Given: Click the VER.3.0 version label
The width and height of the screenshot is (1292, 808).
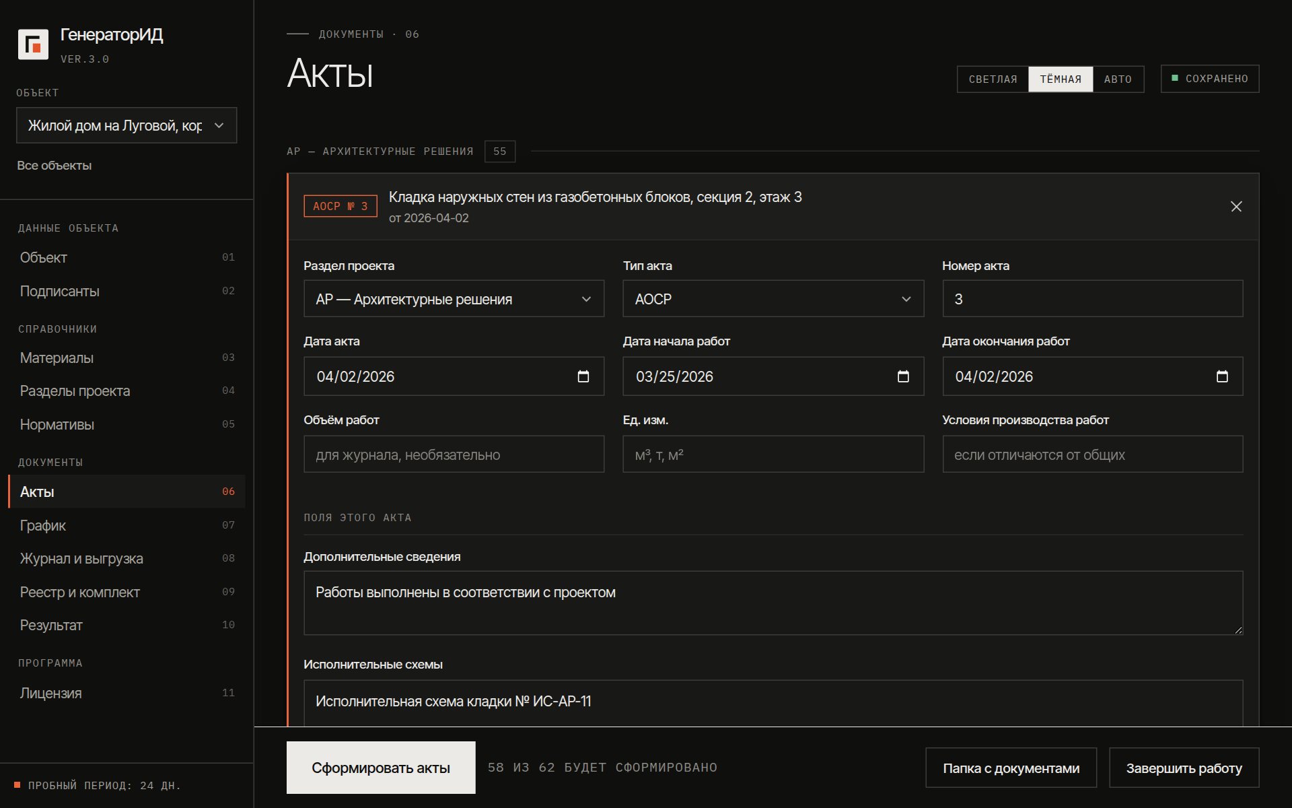Looking at the screenshot, I should (x=85, y=59).
